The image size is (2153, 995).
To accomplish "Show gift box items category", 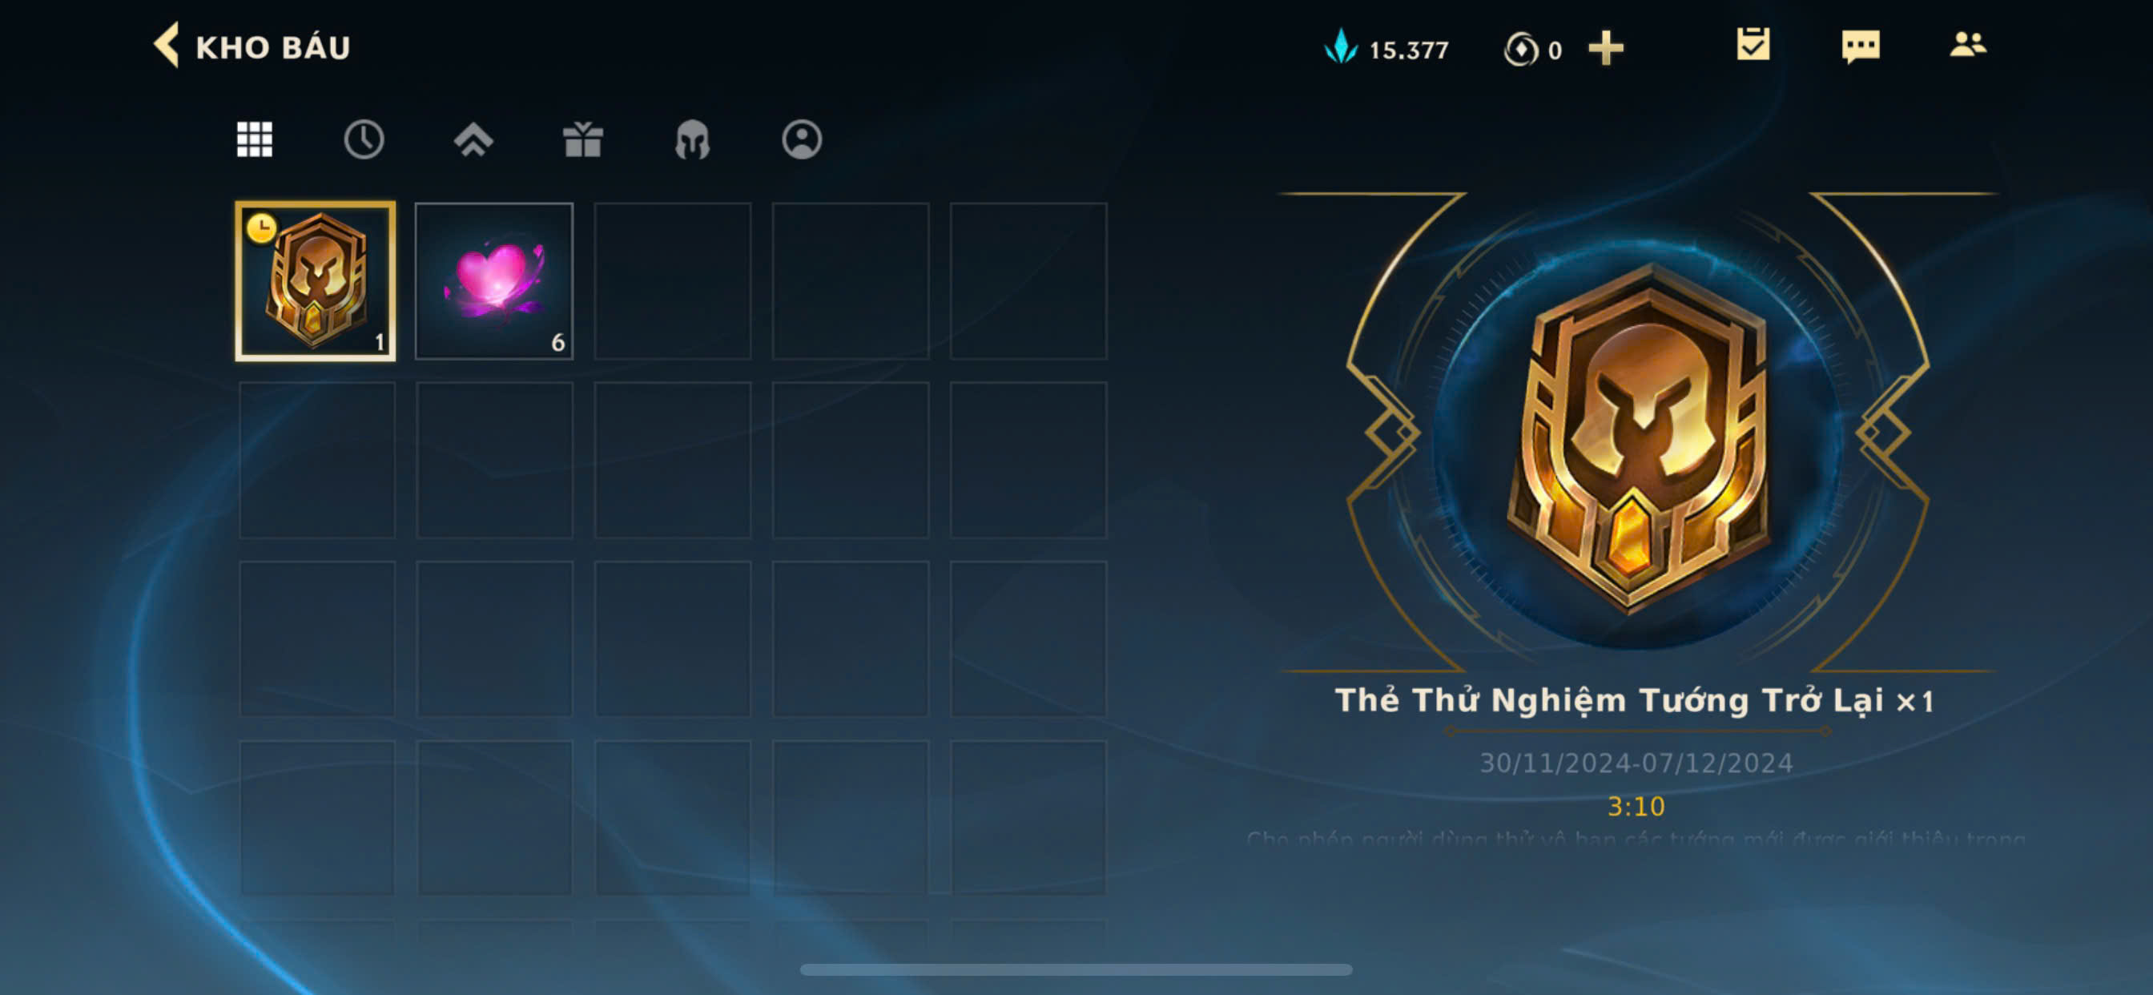I will click(x=582, y=139).
